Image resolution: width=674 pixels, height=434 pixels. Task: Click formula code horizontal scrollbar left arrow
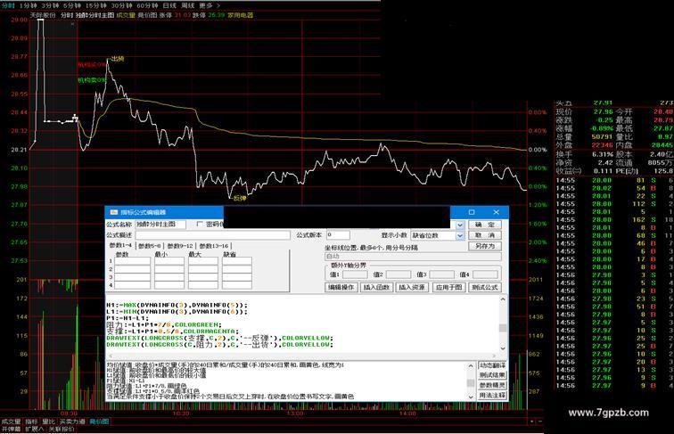point(111,356)
